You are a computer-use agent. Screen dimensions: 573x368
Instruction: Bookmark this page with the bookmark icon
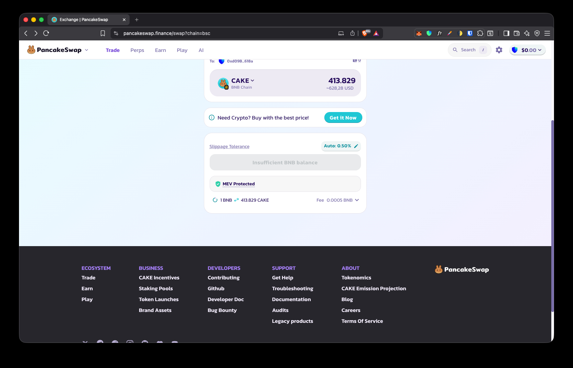[103, 33]
